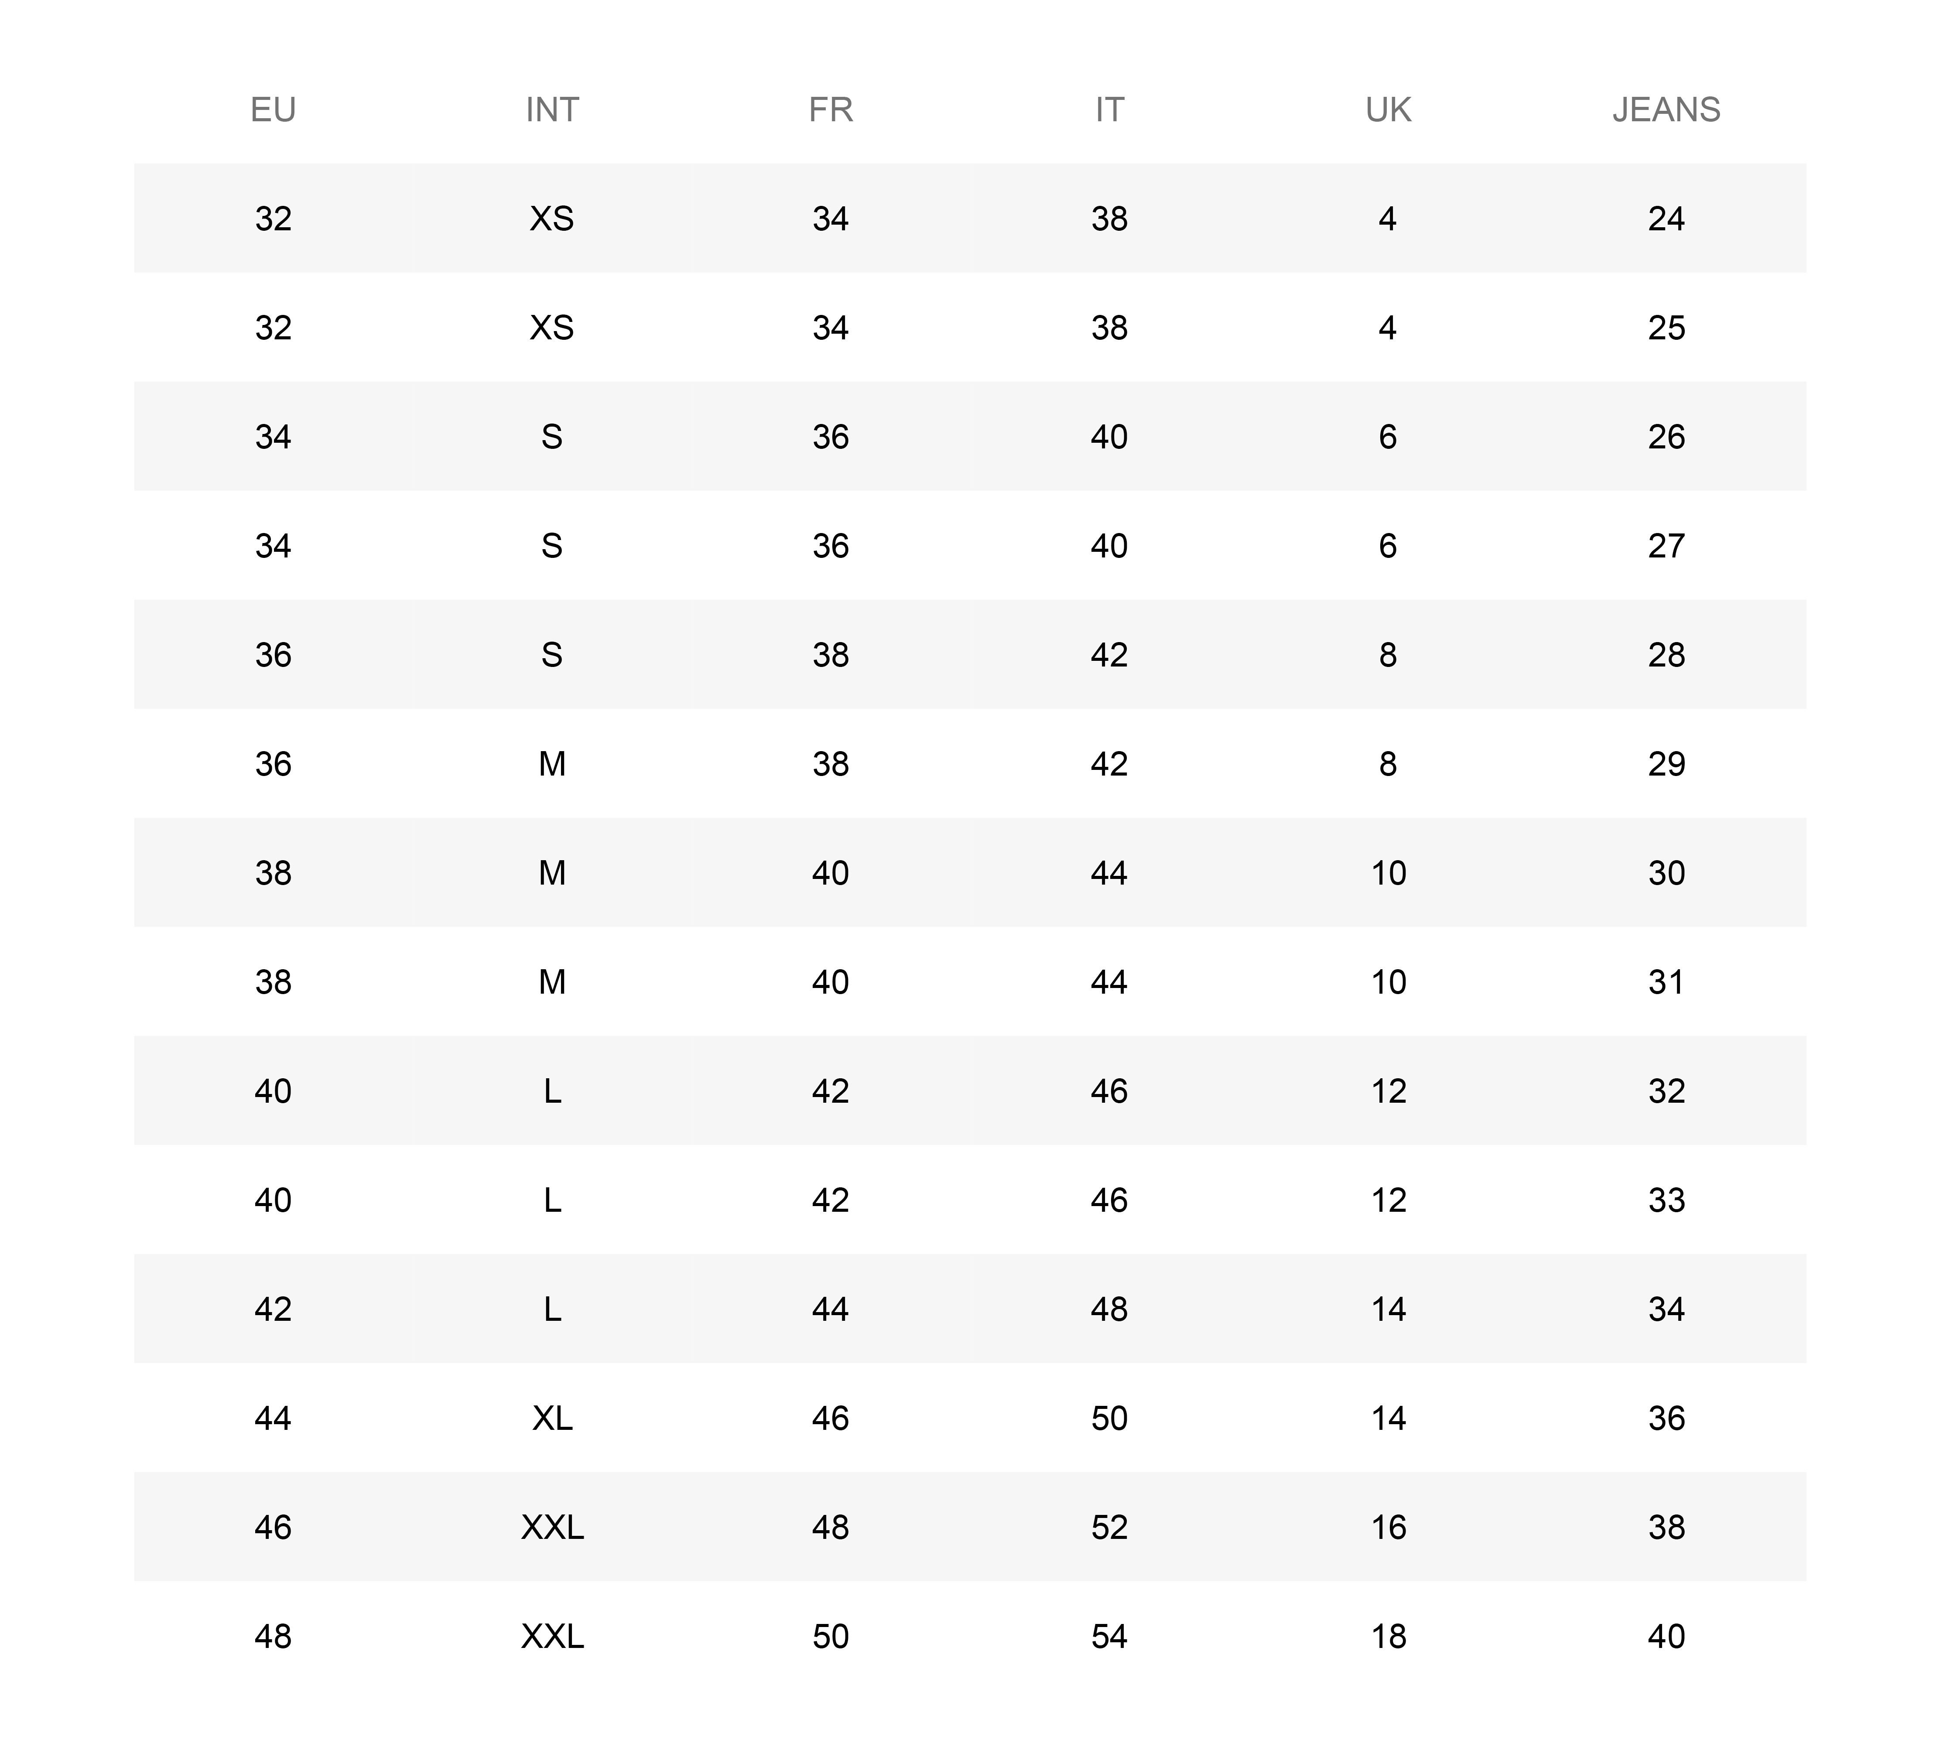
Task: Select jeans size 31 cell
Action: coord(1666,982)
